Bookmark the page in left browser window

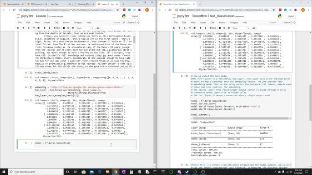tap(117, 10)
